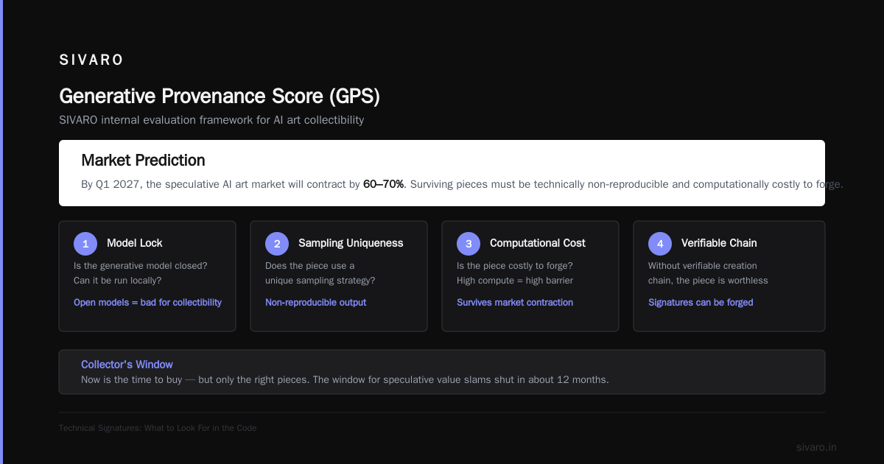Click 'Signatures can be forged' highlighted text
Image resolution: width=884 pixels, height=464 pixels.
pyautogui.click(x=701, y=302)
